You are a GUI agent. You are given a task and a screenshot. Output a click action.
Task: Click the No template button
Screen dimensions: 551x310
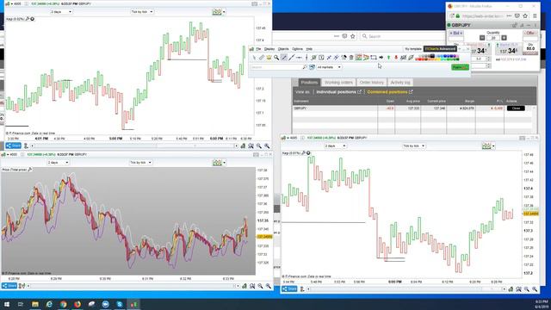pyautogui.click(x=413, y=49)
